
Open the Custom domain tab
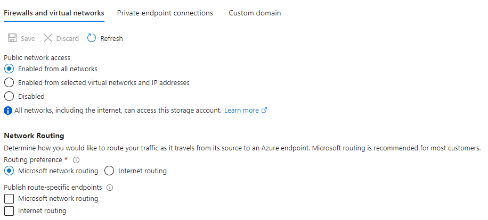(255, 13)
